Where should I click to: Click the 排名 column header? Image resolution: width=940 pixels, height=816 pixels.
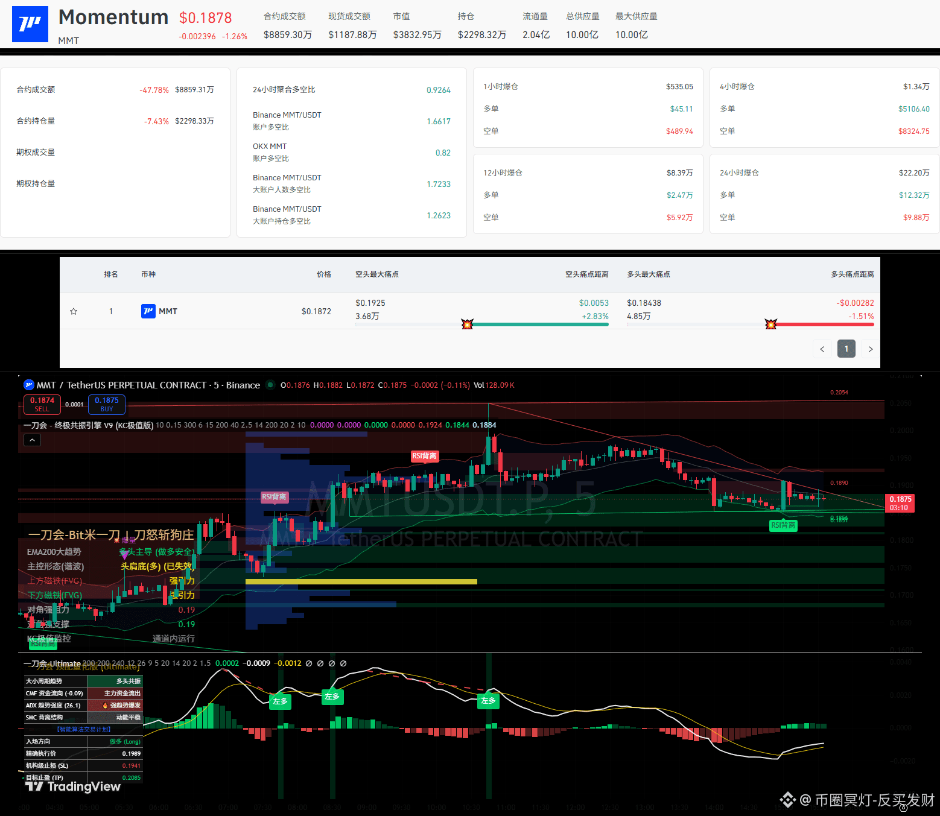[111, 274]
